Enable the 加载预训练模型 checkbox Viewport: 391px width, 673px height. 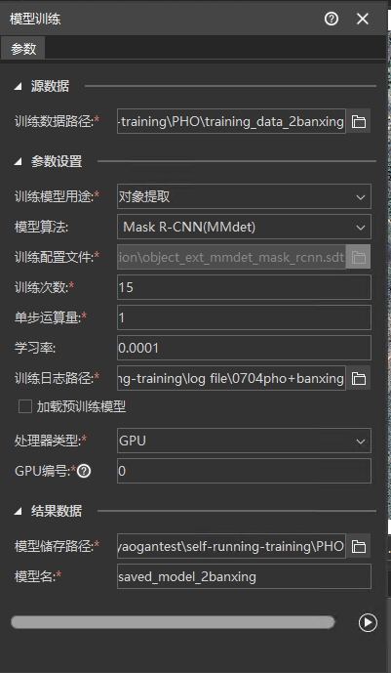(25, 406)
